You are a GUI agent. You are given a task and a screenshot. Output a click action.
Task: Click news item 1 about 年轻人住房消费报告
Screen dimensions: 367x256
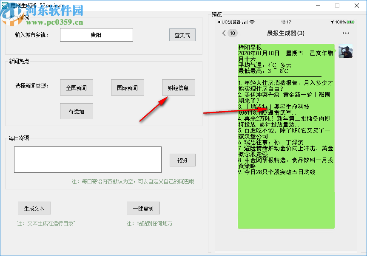click(285, 86)
